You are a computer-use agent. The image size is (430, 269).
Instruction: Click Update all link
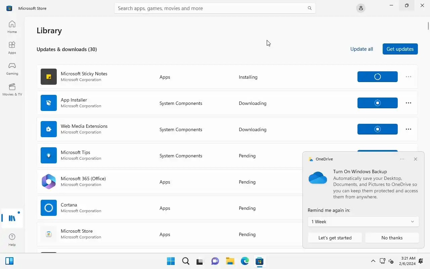click(361, 49)
